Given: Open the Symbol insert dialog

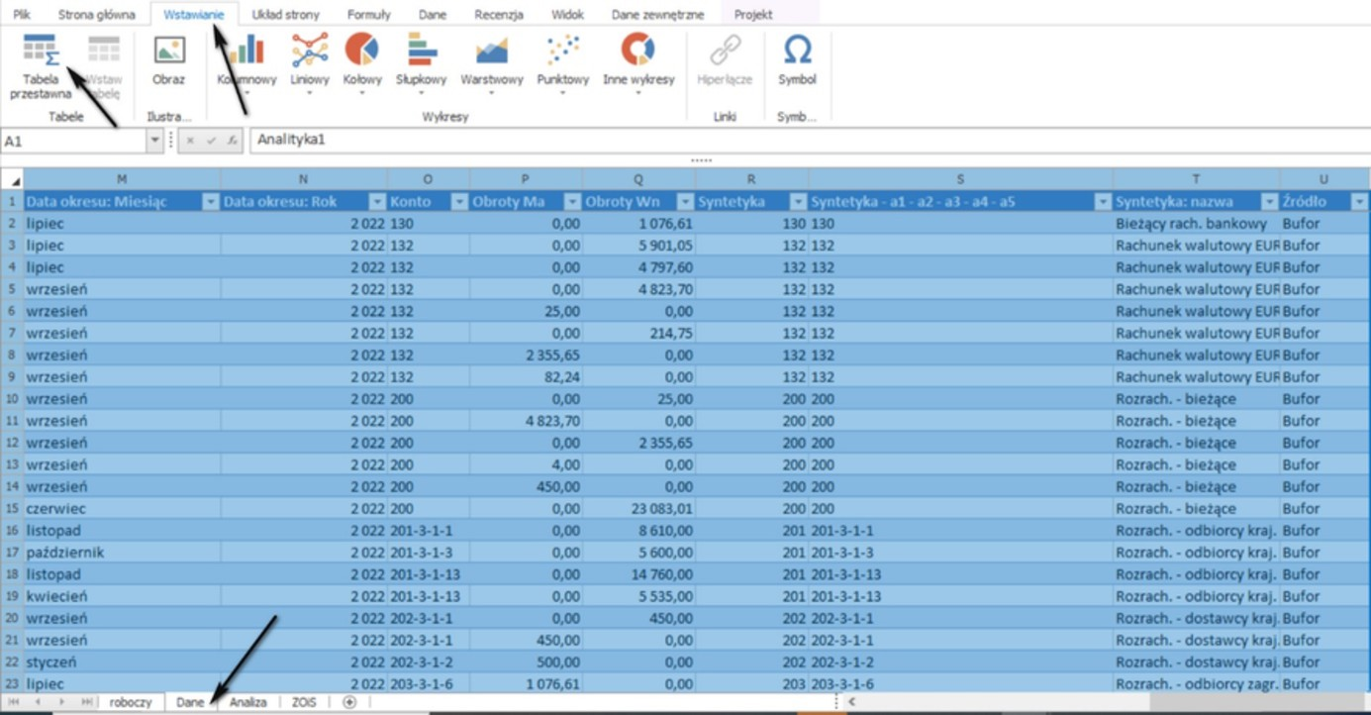Looking at the screenshot, I should pyautogui.click(x=797, y=61).
